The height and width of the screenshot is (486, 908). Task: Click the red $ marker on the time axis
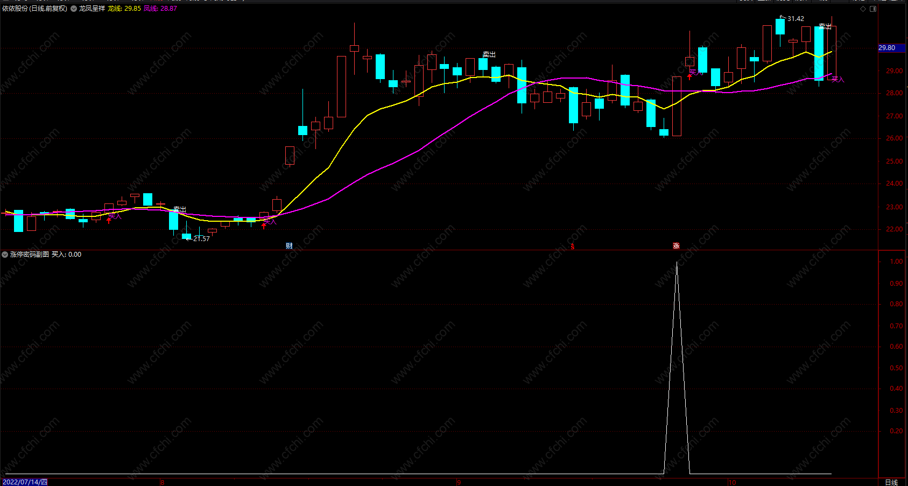click(573, 246)
